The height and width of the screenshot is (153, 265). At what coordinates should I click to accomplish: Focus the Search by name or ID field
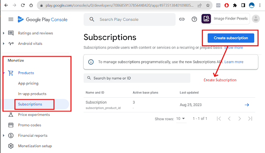click(137, 78)
